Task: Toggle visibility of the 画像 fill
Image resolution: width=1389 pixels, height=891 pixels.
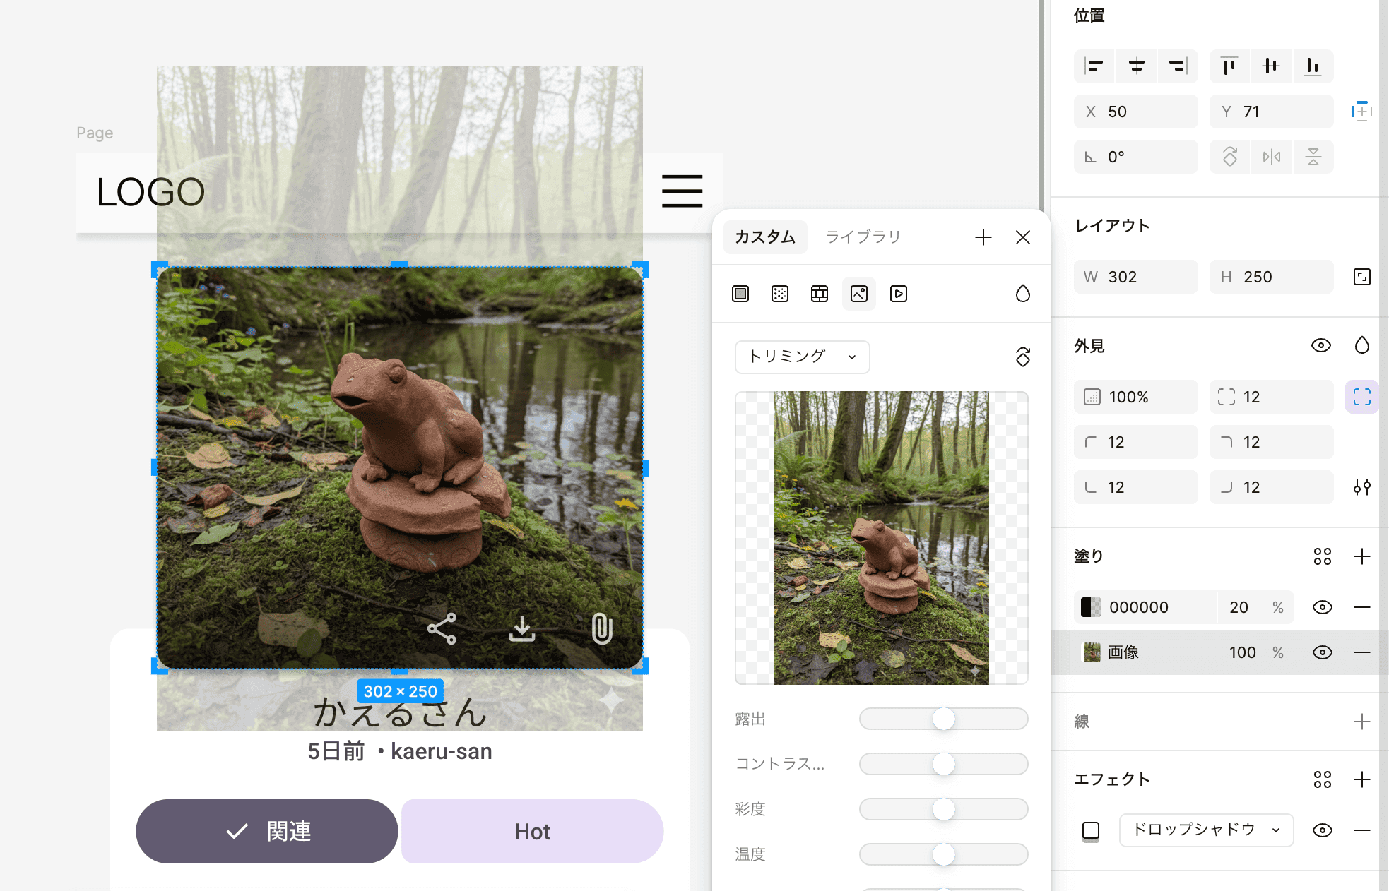Action: coord(1322,652)
